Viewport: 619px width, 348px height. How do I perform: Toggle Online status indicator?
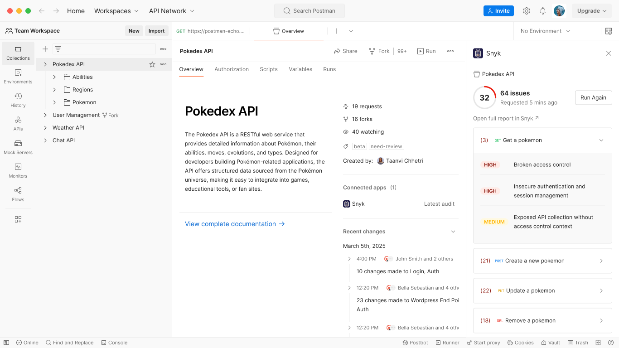(x=27, y=343)
